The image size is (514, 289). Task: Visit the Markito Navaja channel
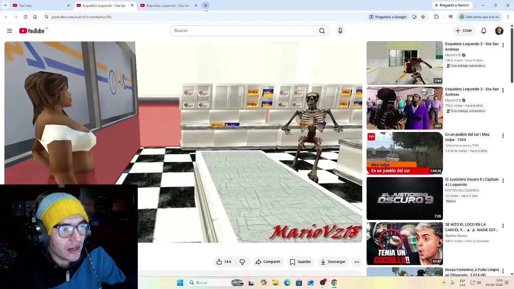456,236
